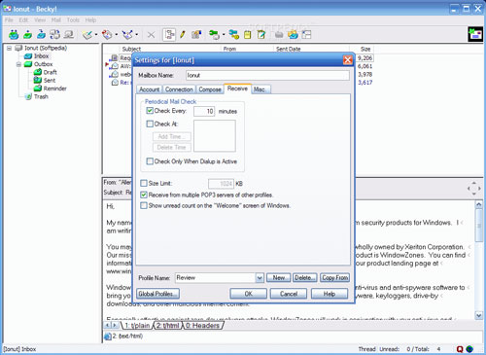Click the Global Profiles button
This screenshot has height=355, width=486.
(x=157, y=294)
